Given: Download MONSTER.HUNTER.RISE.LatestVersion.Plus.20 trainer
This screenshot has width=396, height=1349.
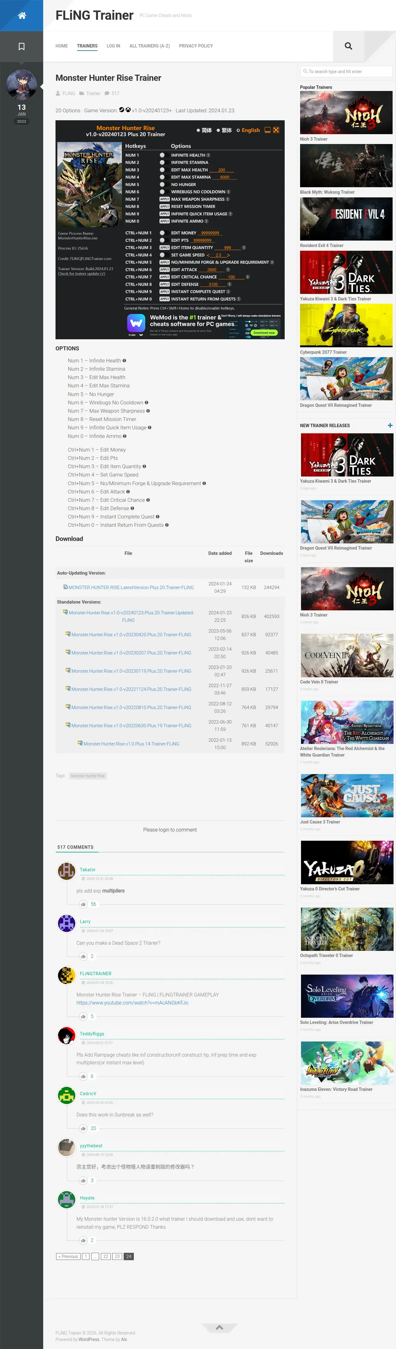Looking at the screenshot, I should click(131, 588).
